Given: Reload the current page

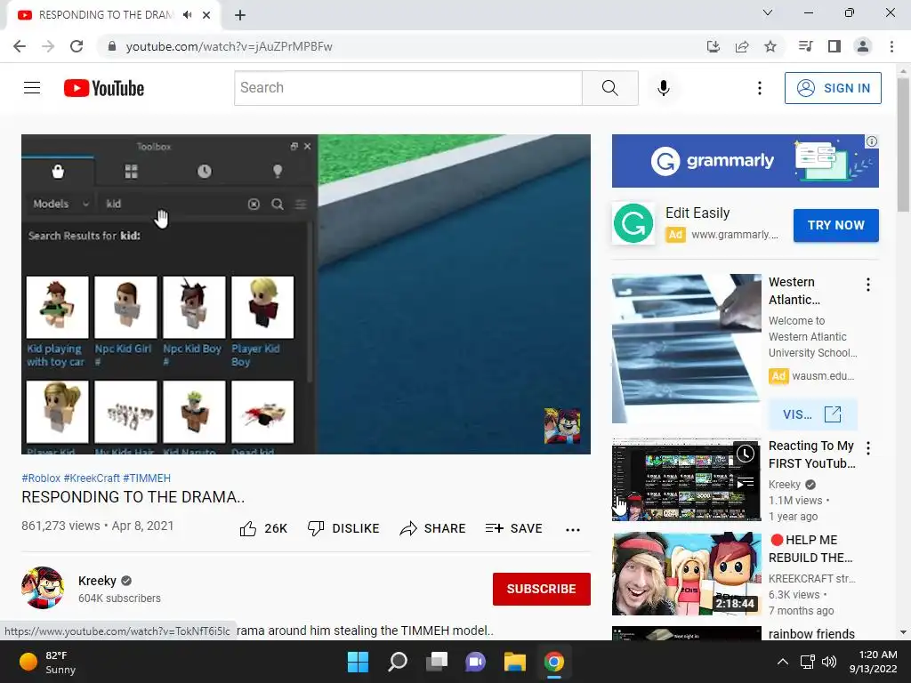Looking at the screenshot, I should (77, 46).
